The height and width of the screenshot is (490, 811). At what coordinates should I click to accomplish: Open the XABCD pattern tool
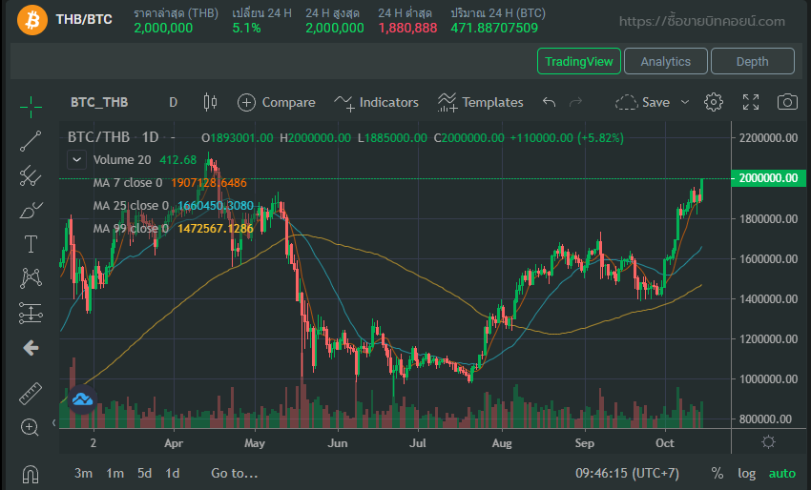point(31,278)
